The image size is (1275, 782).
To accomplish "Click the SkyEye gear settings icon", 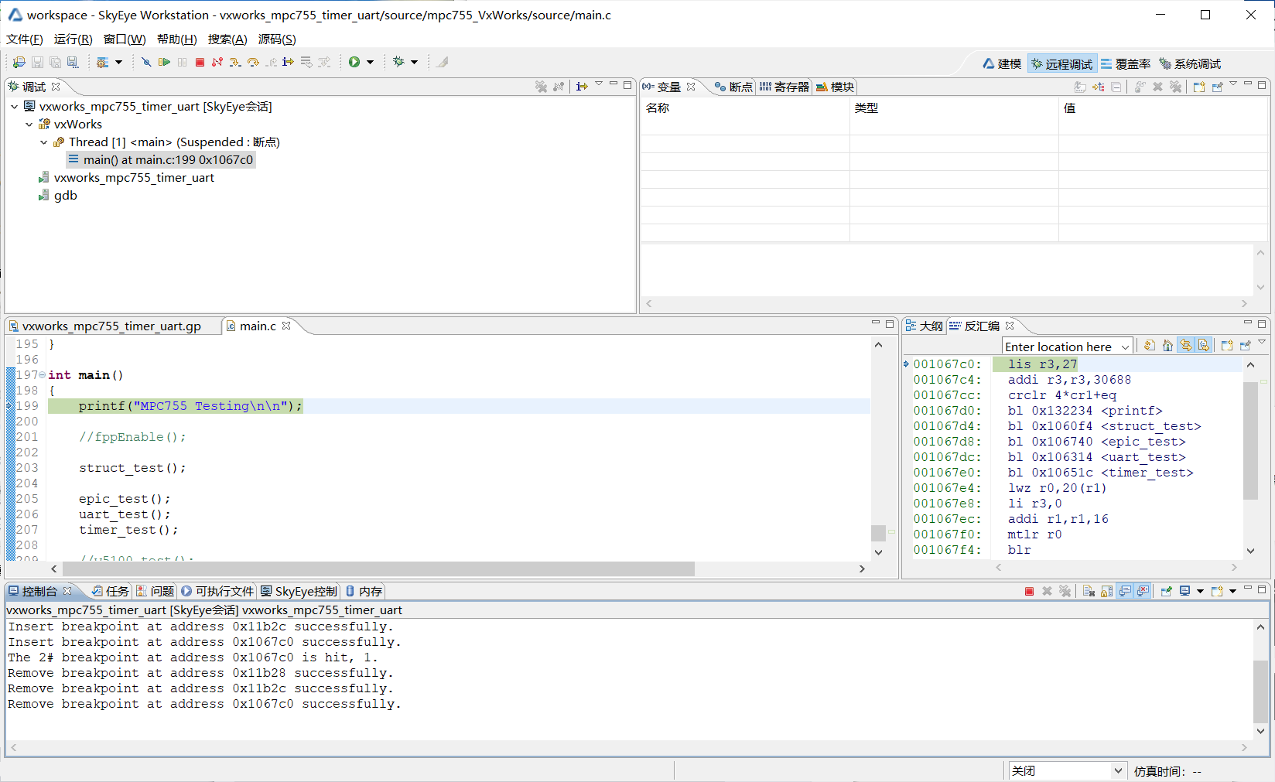I will (101, 62).
